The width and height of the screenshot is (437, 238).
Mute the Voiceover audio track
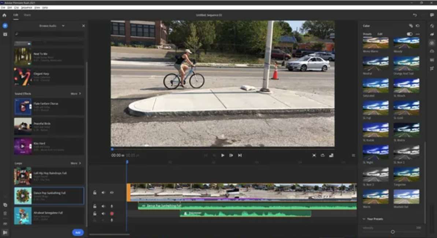click(x=103, y=213)
